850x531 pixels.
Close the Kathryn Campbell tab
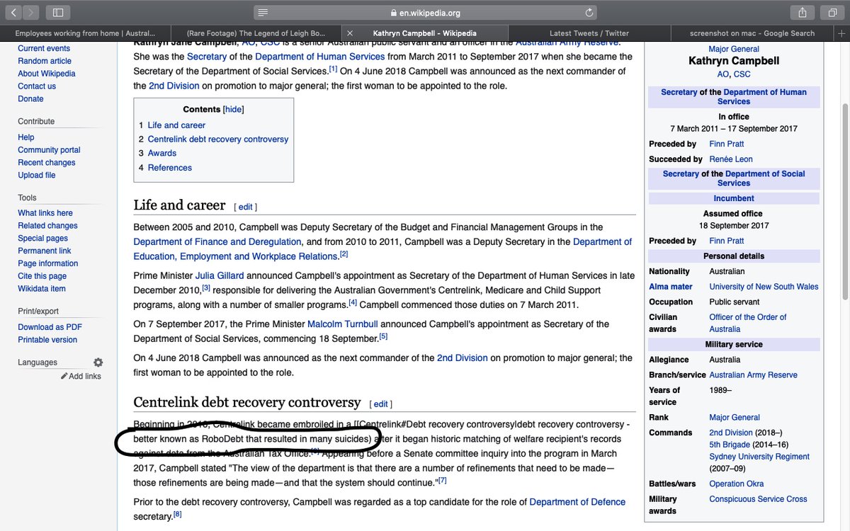349,33
